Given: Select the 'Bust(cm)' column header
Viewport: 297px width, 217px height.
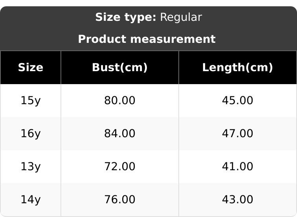Looking at the screenshot, I should (x=120, y=68).
